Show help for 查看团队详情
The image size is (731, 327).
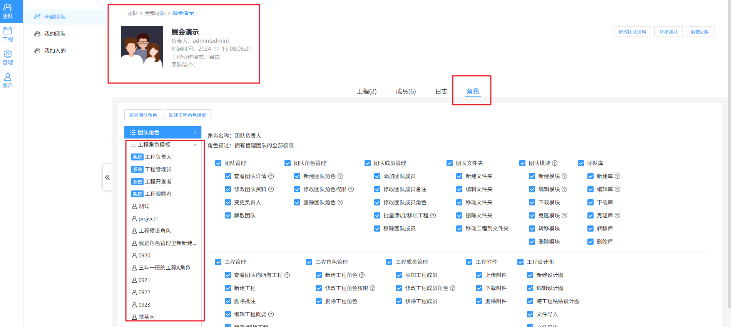click(x=271, y=176)
